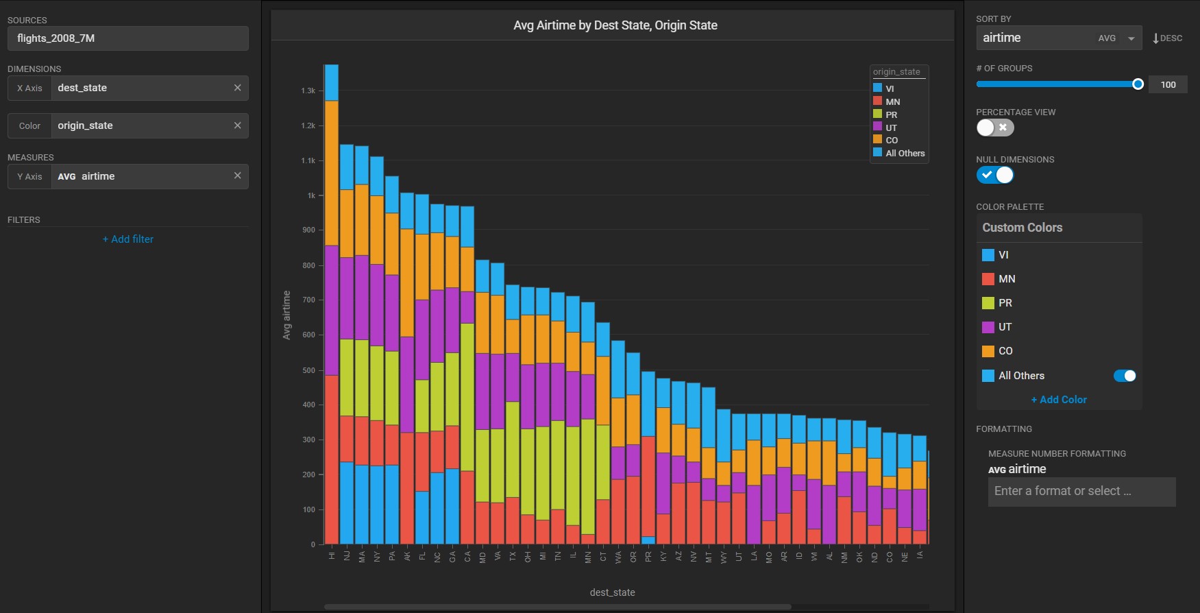Click the CO orange swatch in palette
The height and width of the screenshot is (613, 1200).
click(988, 351)
